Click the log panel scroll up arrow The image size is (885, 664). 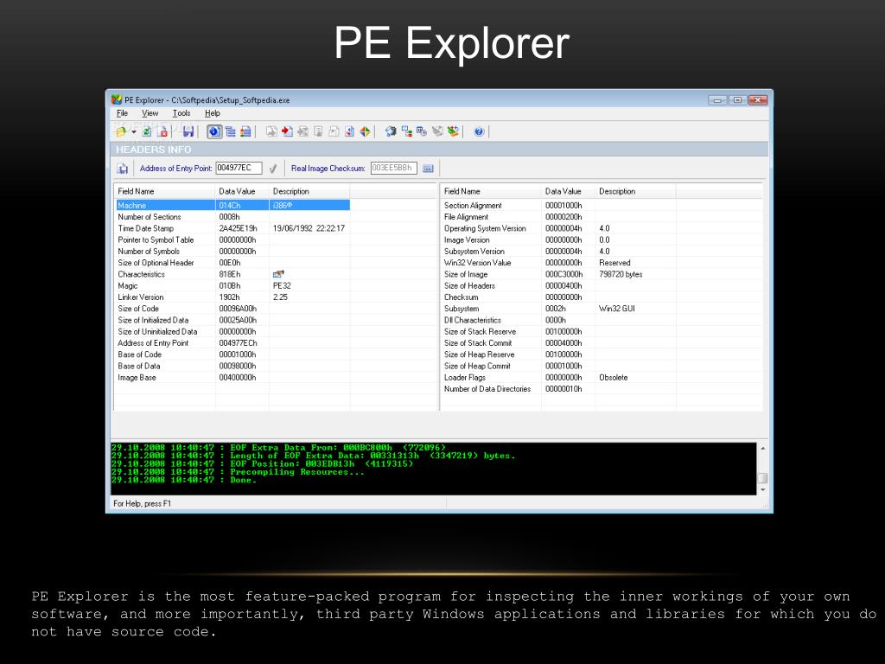[x=762, y=449]
